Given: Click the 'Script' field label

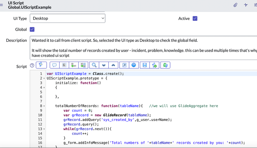Looking at the screenshot, I should click(x=22, y=66).
